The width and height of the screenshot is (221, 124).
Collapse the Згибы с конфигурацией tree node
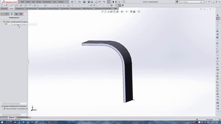coord(1,22)
